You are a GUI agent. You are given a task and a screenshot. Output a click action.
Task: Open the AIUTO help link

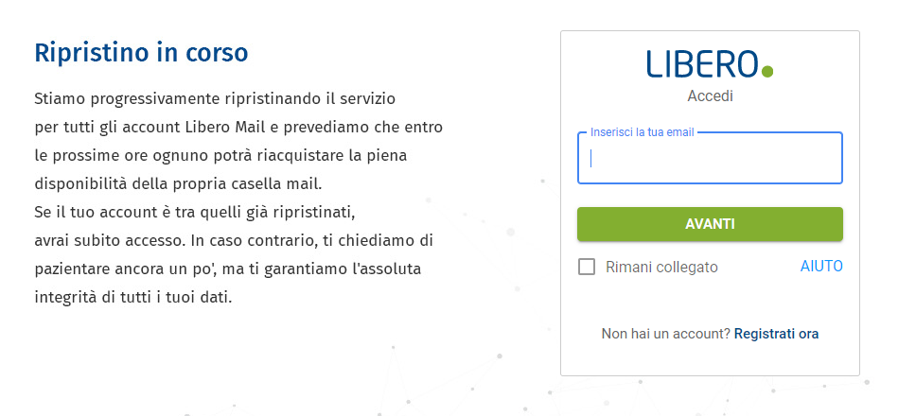coord(821,267)
